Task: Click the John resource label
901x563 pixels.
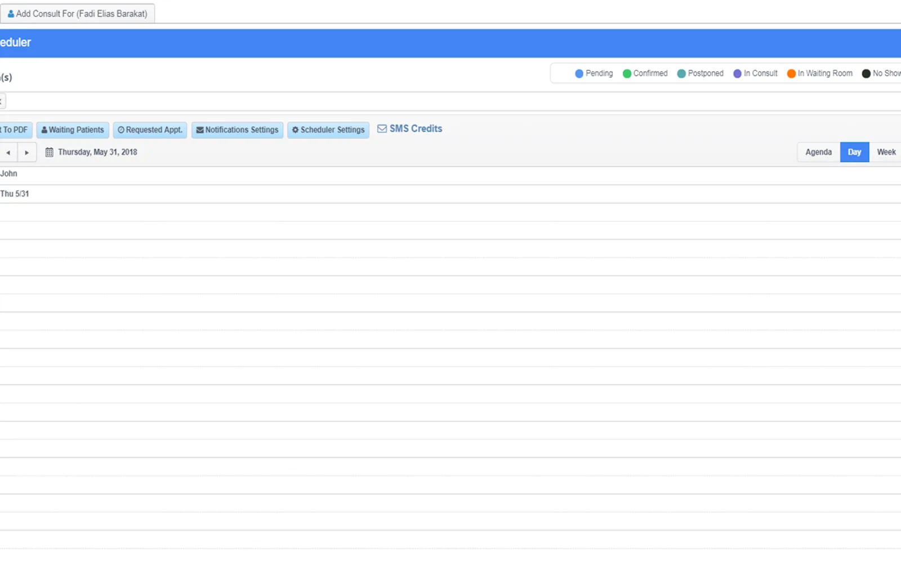Action: (x=8, y=173)
